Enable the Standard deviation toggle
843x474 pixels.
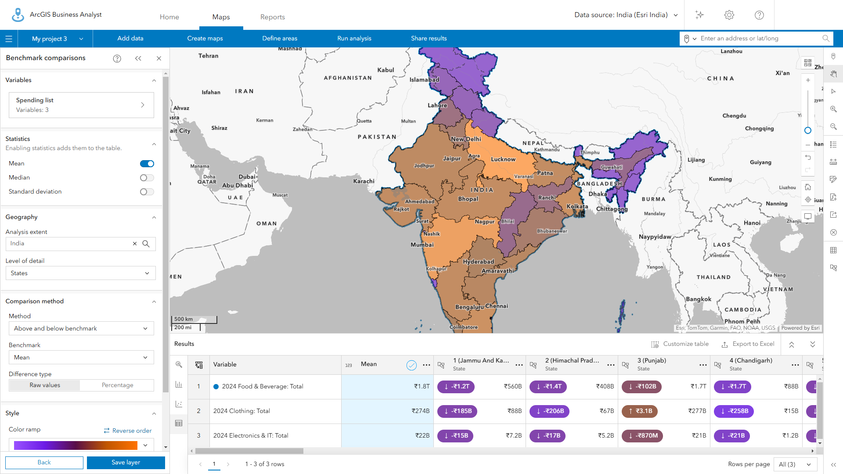pos(147,192)
